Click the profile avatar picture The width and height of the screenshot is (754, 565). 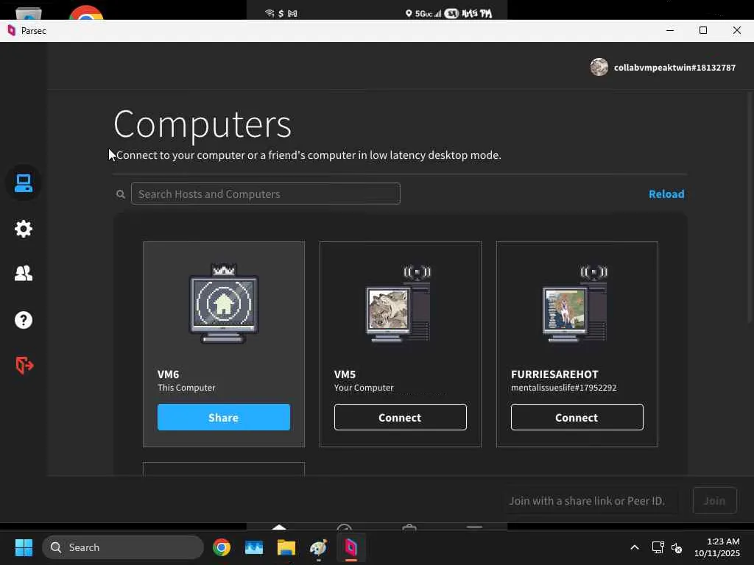[x=599, y=67]
